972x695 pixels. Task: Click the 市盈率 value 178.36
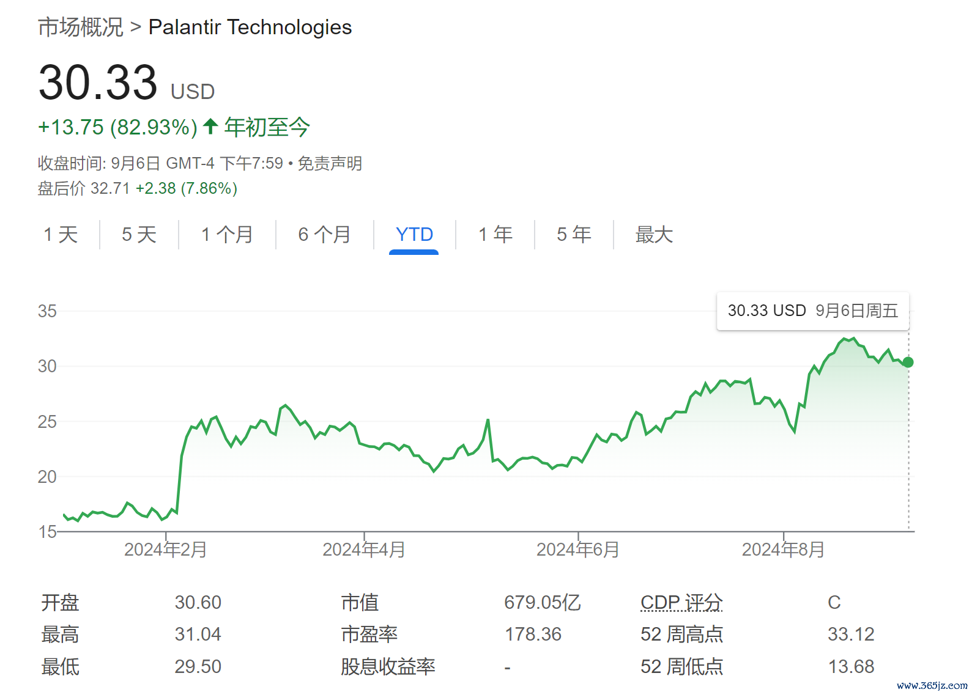pos(533,634)
